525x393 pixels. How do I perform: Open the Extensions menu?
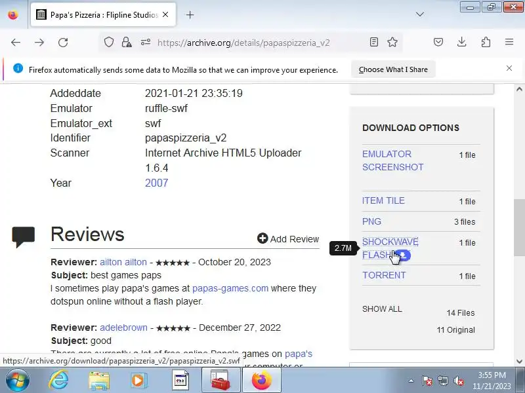click(486, 42)
